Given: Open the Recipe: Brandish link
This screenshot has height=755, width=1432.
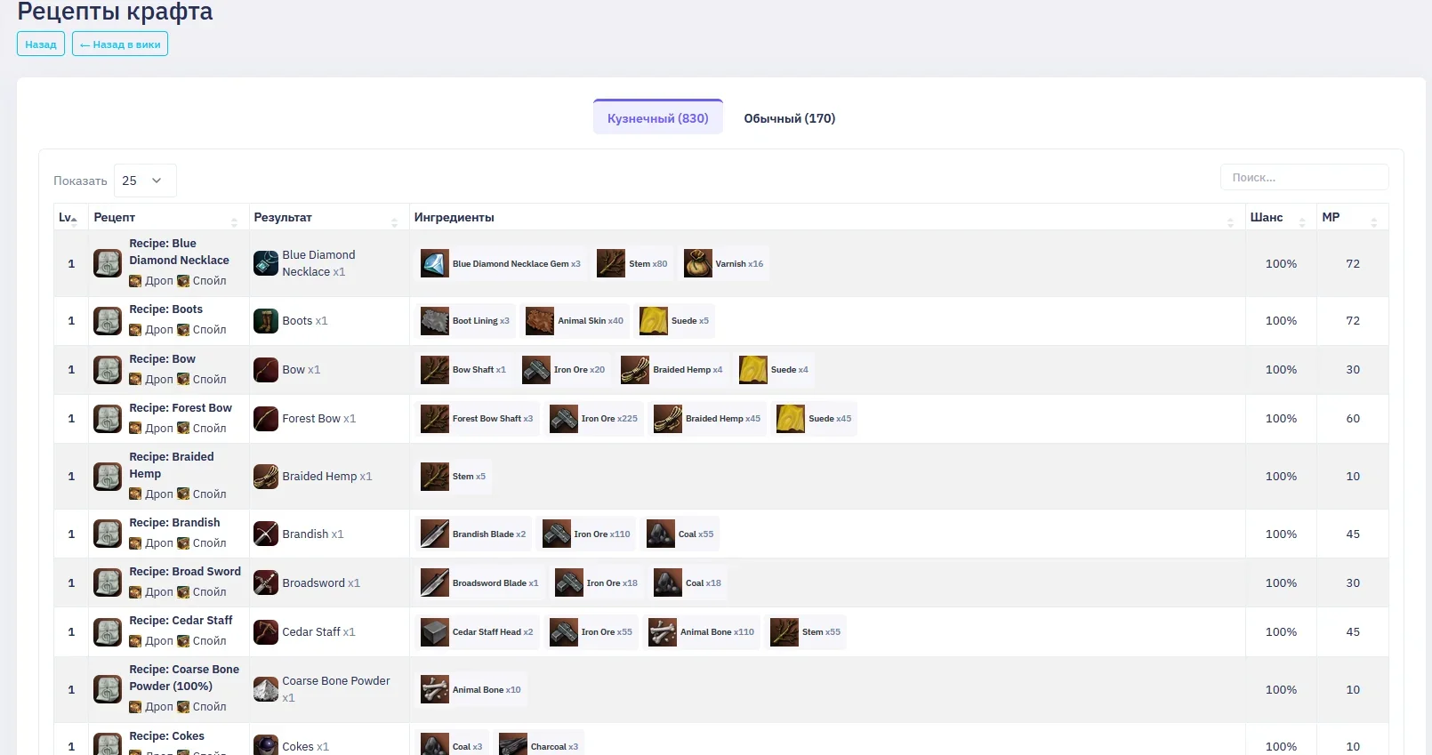Looking at the screenshot, I should 174,523.
